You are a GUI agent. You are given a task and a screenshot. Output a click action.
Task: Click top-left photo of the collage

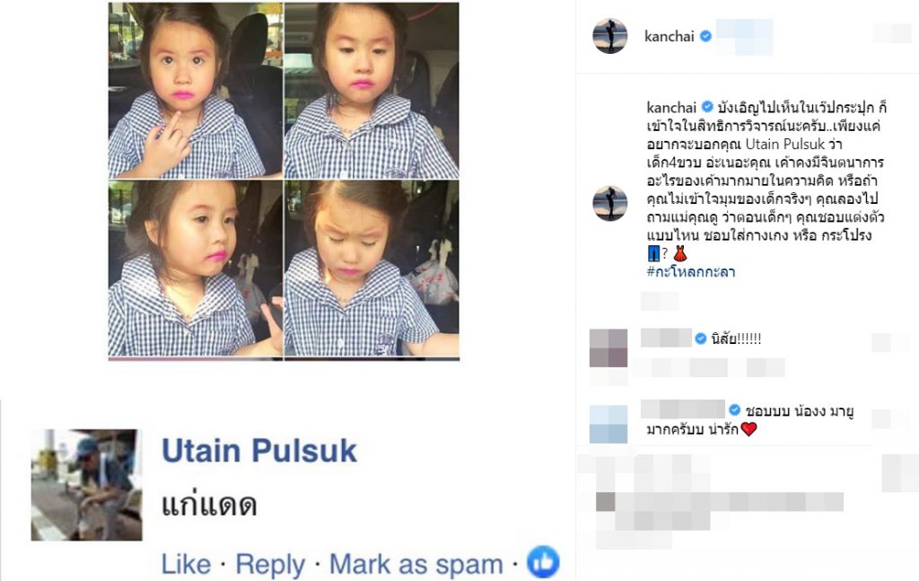click(195, 91)
